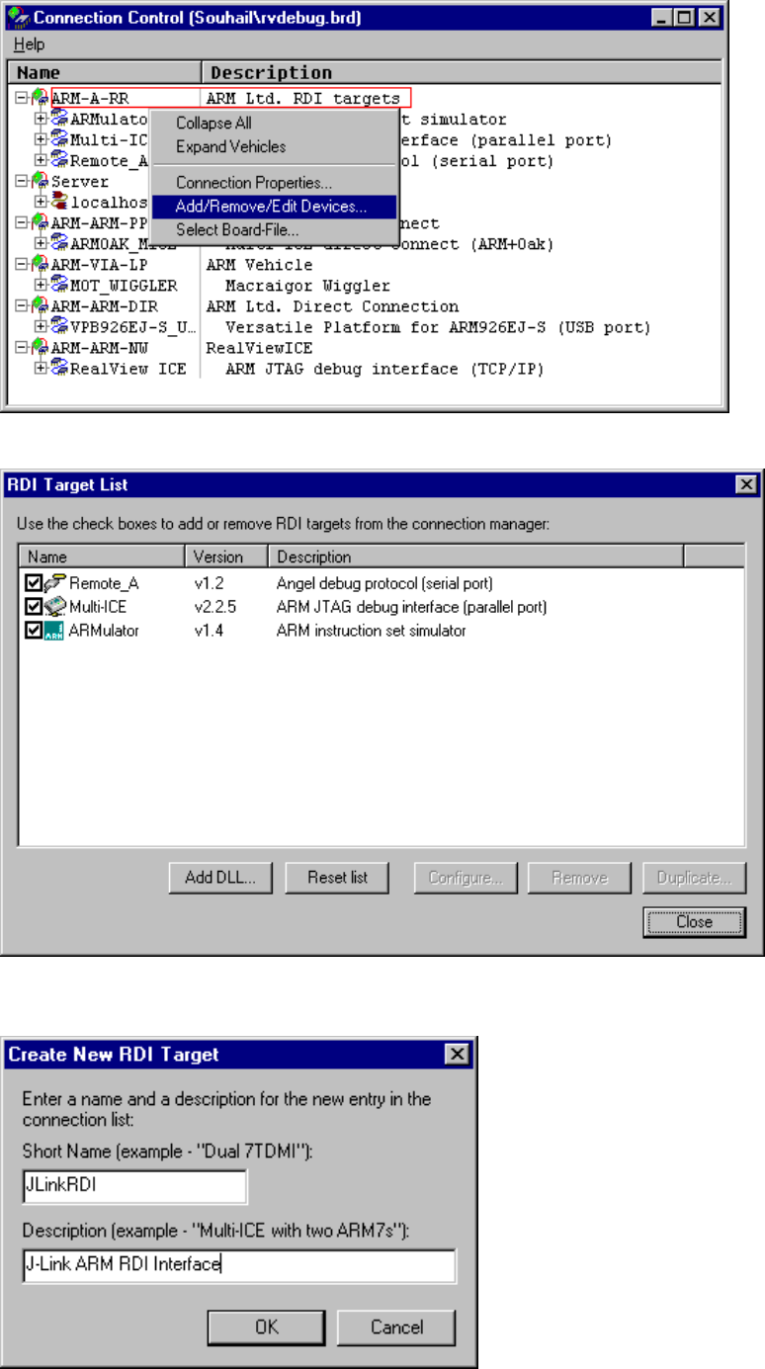The width and height of the screenshot is (765, 1369).
Task: Click the Short Name input field
Action: point(133,1186)
